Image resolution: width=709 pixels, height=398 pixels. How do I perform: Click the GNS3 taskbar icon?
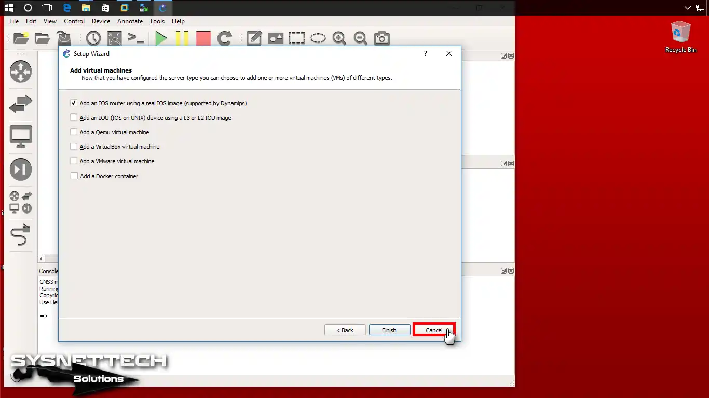click(x=163, y=7)
